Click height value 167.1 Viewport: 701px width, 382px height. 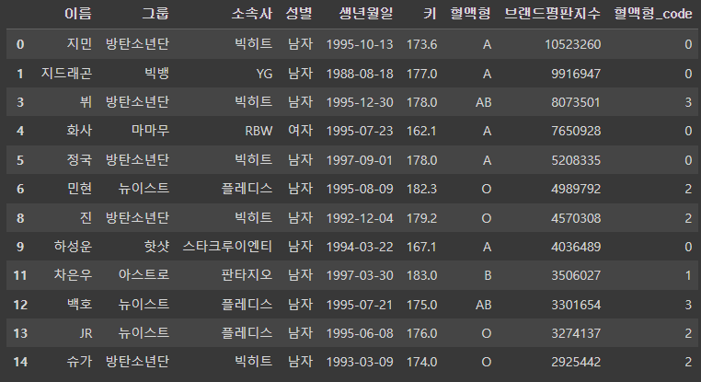pyautogui.click(x=421, y=247)
